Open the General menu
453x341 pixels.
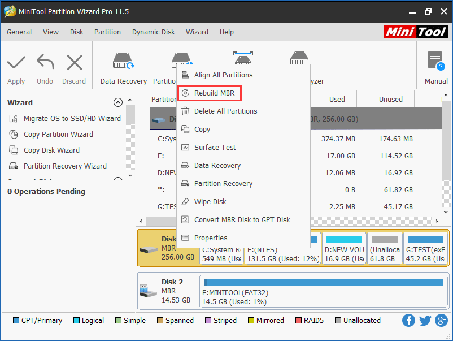(19, 32)
